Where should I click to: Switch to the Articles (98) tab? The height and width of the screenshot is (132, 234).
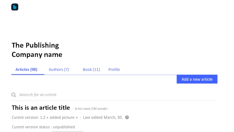point(26,70)
